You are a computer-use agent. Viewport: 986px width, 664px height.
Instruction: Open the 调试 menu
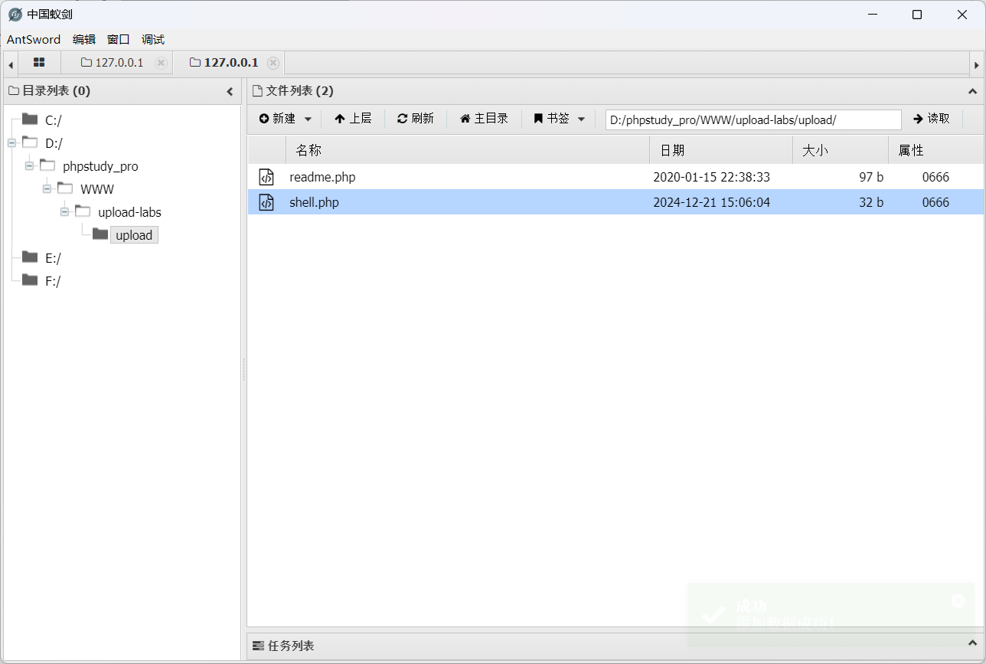pos(153,40)
